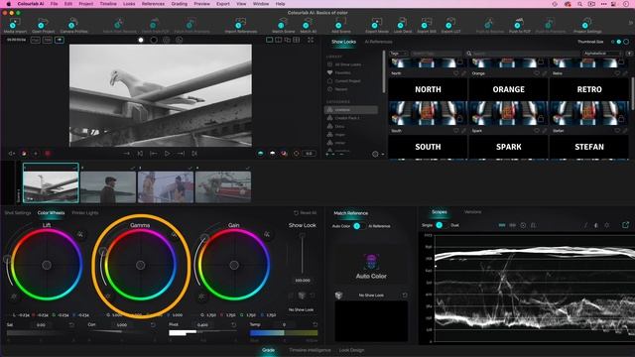The image size is (635, 357).
Task: Click the Pivot slider bar
Action: pyautogui.click(x=202, y=333)
